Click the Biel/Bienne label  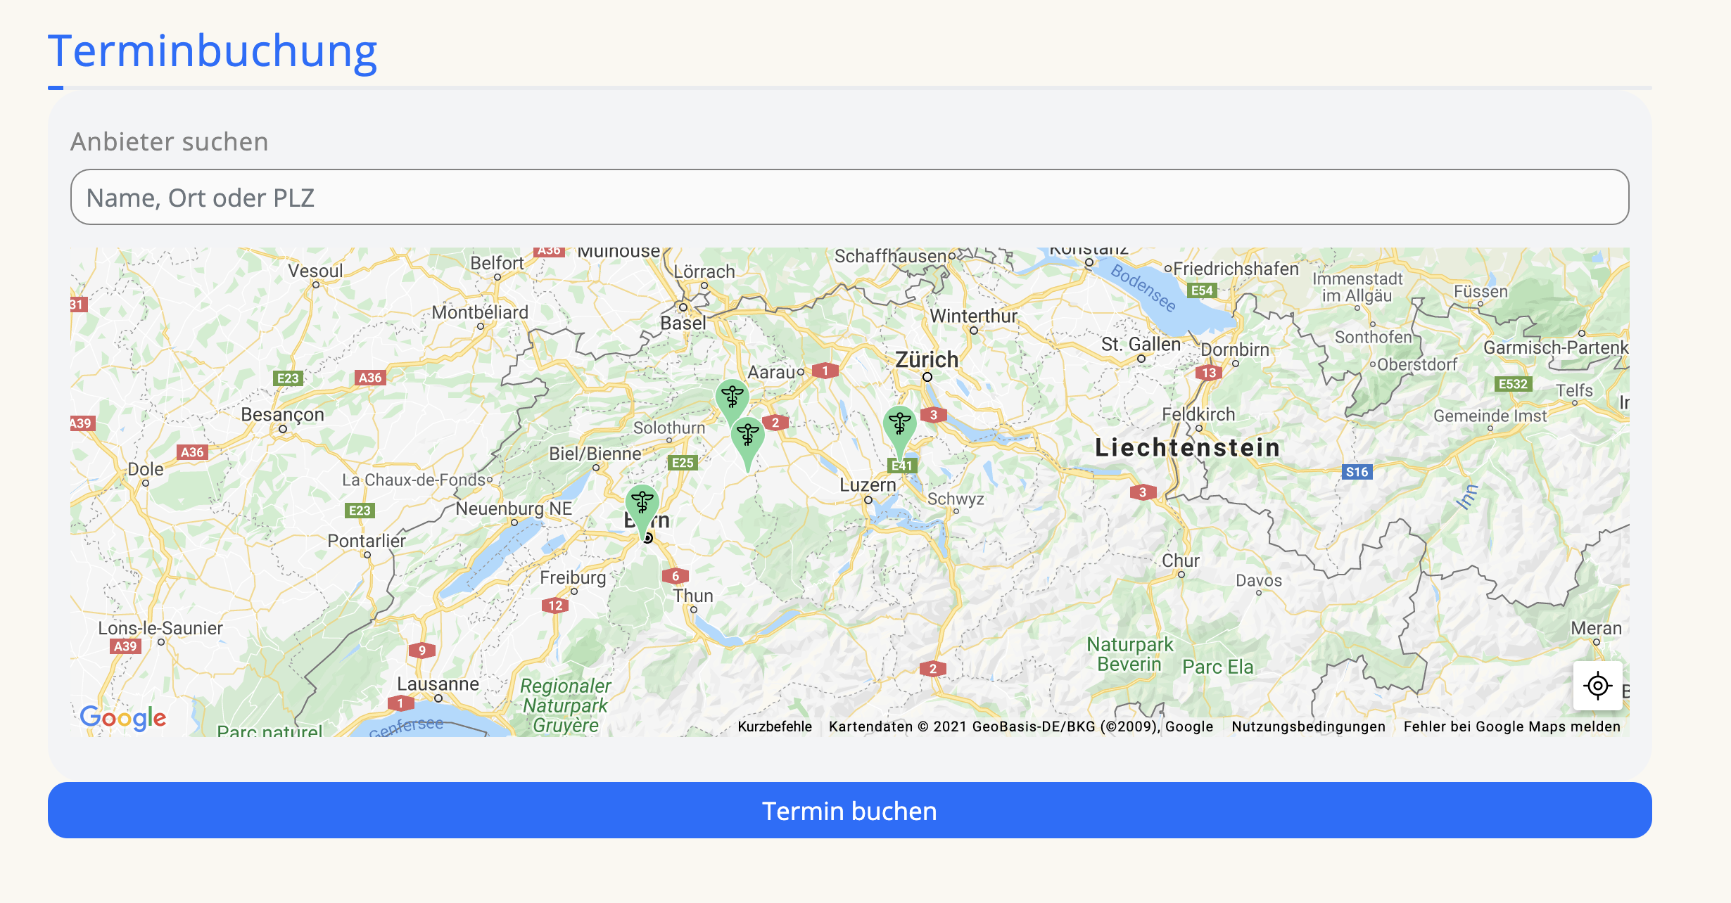[x=595, y=454]
